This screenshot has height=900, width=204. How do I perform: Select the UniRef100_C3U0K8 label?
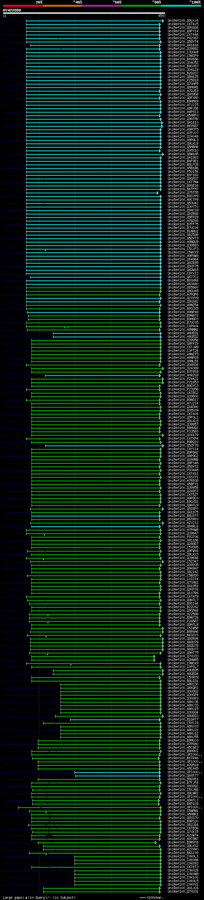tap(183, 52)
